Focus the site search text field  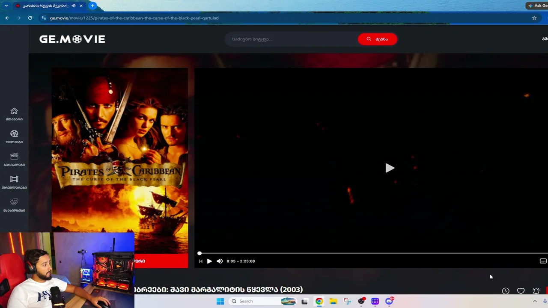(x=291, y=39)
